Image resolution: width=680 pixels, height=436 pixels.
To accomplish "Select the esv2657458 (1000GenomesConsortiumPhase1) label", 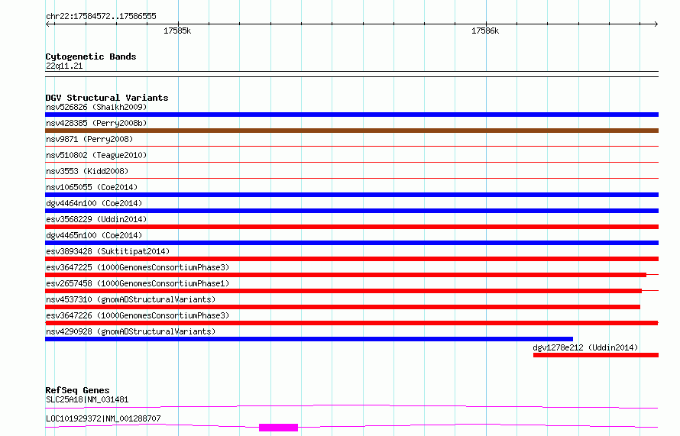I will [138, 283].
